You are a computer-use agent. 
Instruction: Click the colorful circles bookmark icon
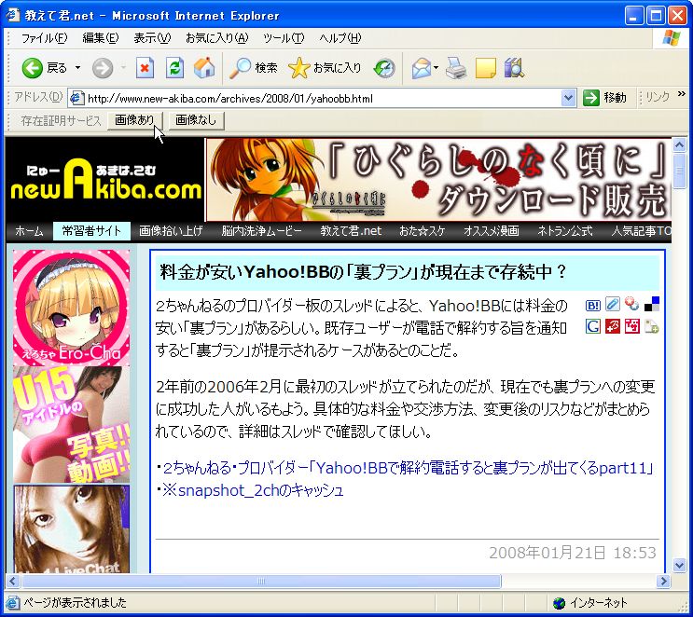[x=631, y=304]
